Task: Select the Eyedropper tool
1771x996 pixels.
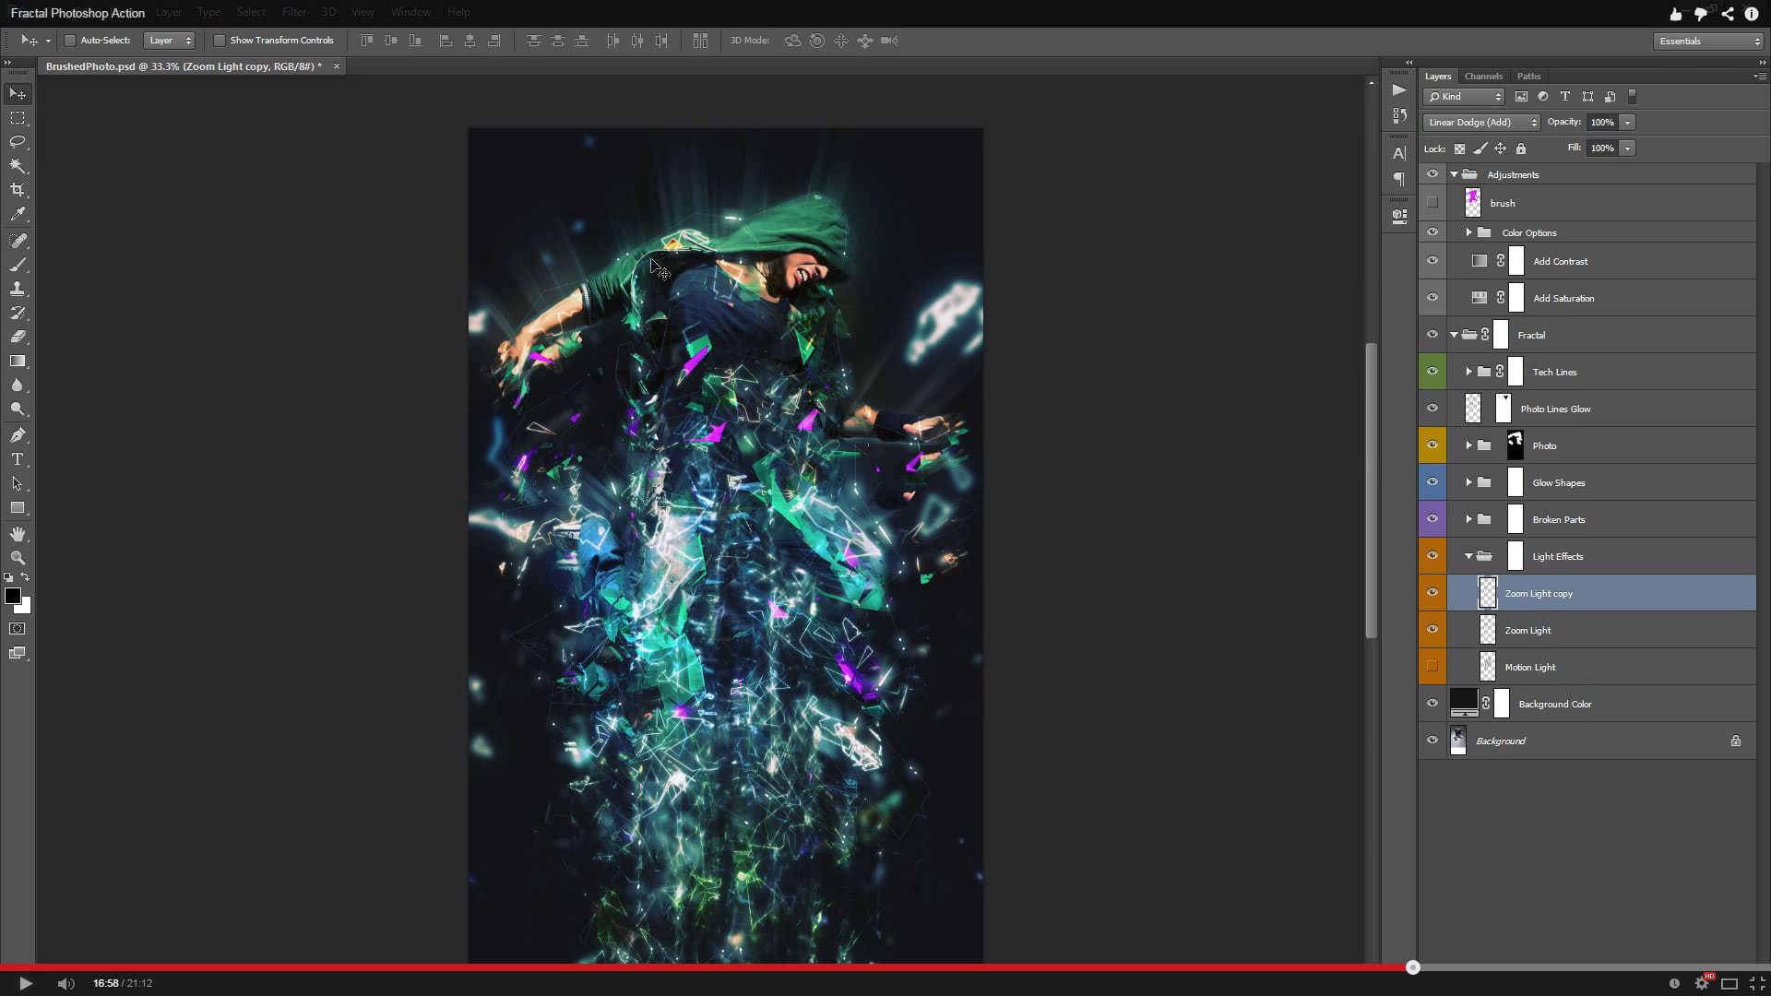Action: click(x=18, y=214)
